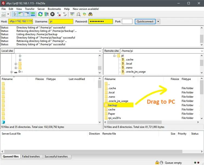Click New version available! menu
204x165 pixels.
86,9
